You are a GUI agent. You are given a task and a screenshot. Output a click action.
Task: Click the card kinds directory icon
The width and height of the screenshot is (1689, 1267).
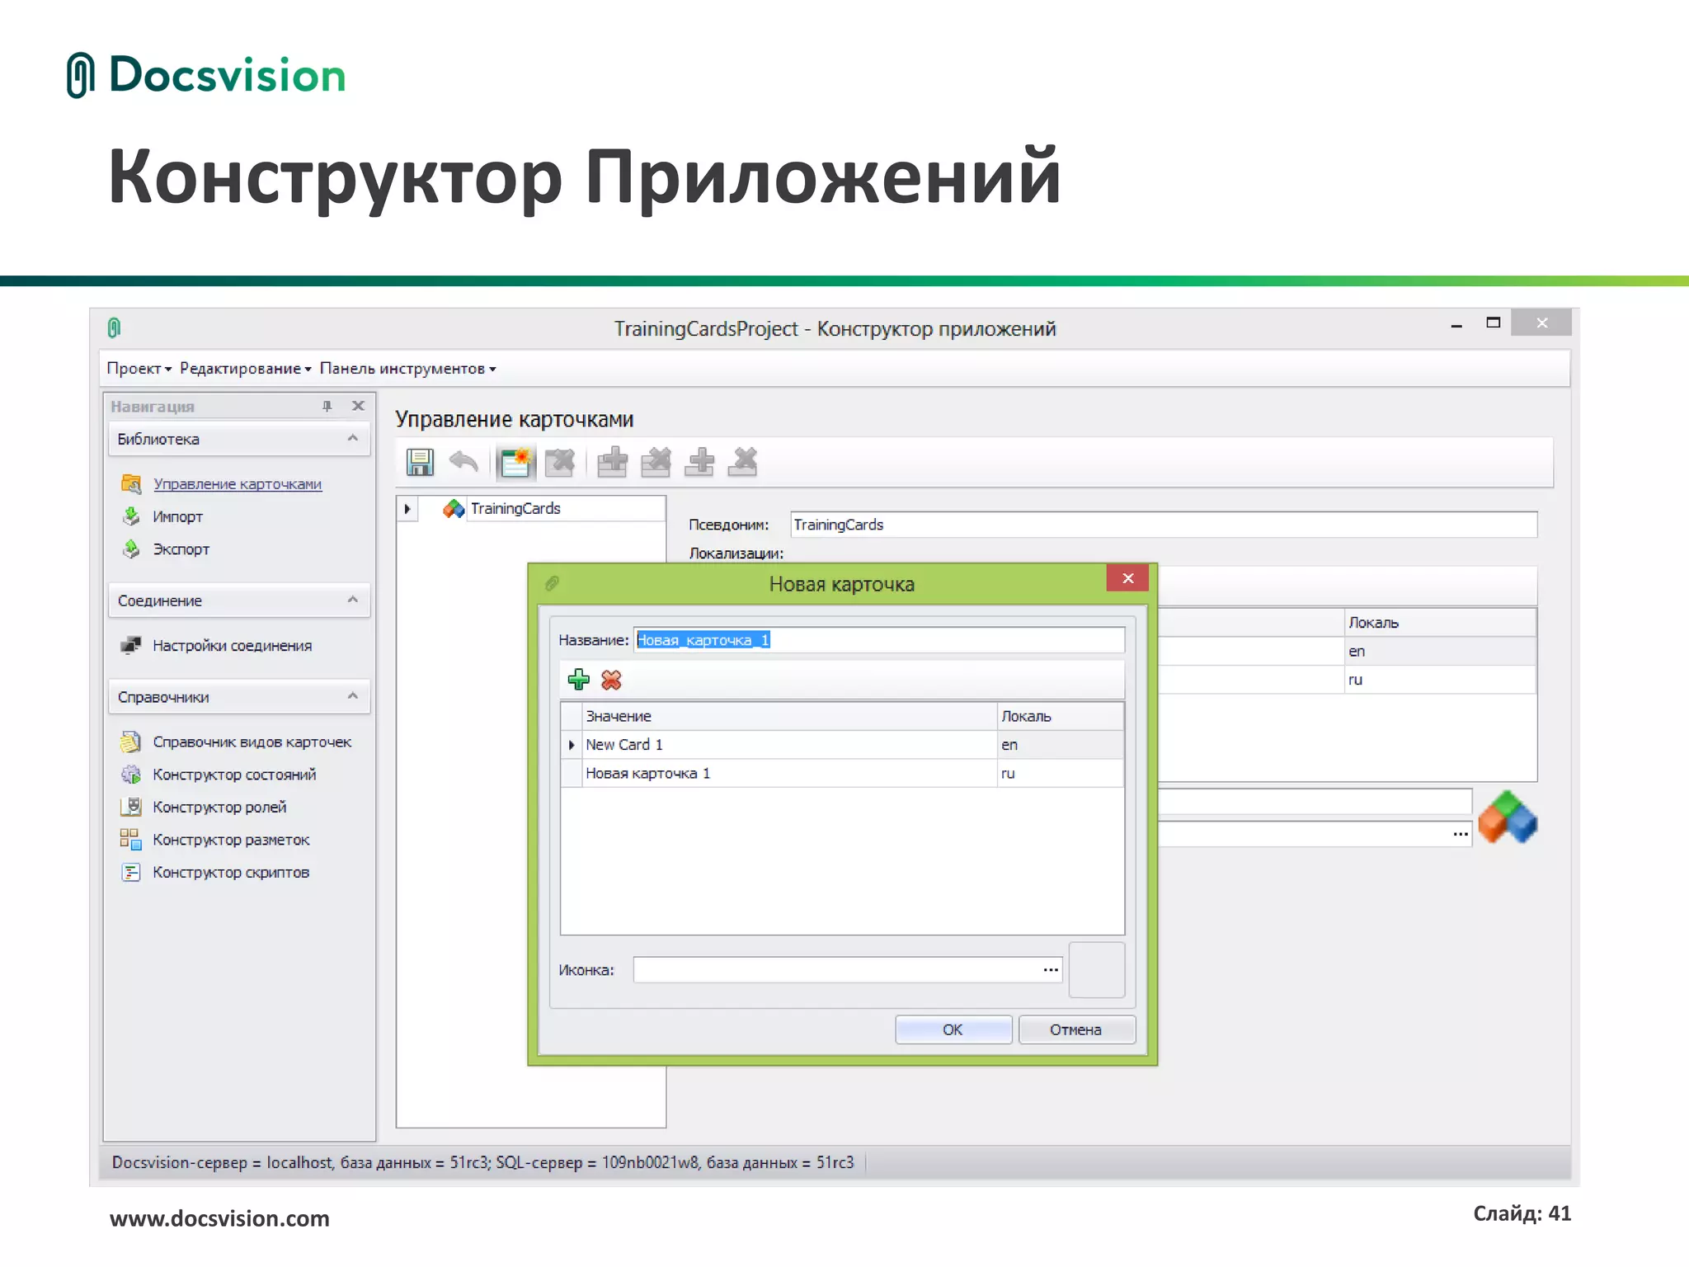[131, 742]
